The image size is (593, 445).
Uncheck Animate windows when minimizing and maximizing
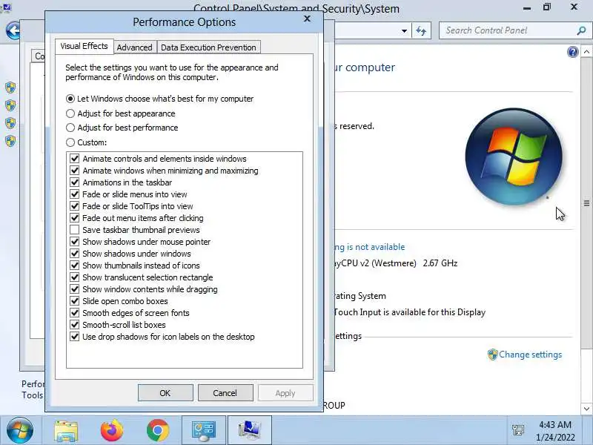(x=75, y=171)
